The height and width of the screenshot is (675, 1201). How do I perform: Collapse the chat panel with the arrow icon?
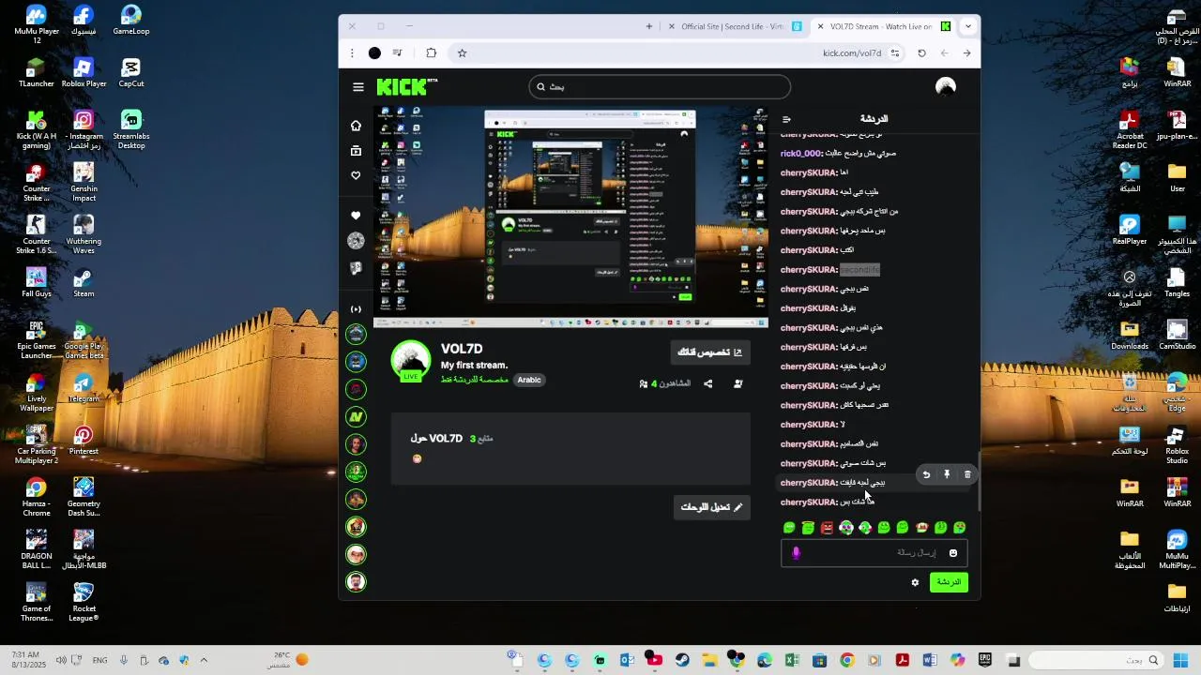tap(786, 119)
